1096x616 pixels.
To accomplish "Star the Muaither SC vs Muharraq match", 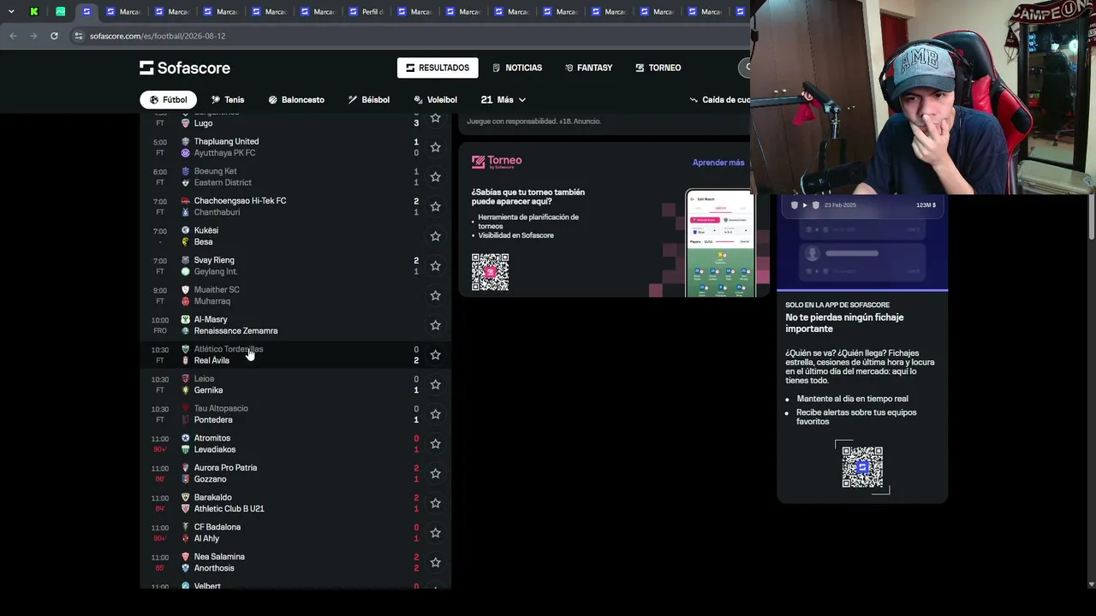I will point(435,295).
